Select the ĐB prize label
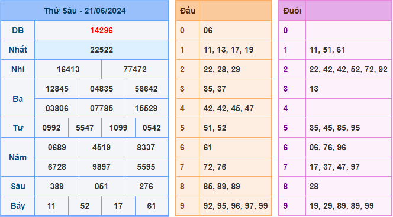The width and height of the screenshot is (393, 217). [x=18, y=30]
